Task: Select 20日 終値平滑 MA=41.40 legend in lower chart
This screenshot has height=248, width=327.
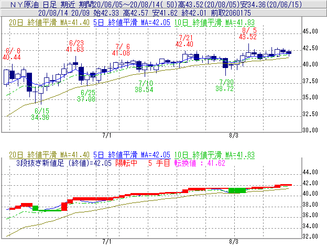Action: tap(49, 155)
